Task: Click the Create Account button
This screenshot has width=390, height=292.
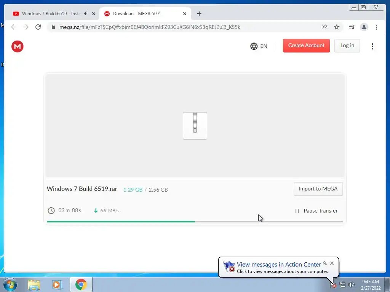Action: [x=306, y=46]
